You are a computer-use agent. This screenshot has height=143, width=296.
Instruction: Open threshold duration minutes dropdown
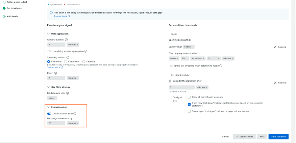(x=228, y=59)
